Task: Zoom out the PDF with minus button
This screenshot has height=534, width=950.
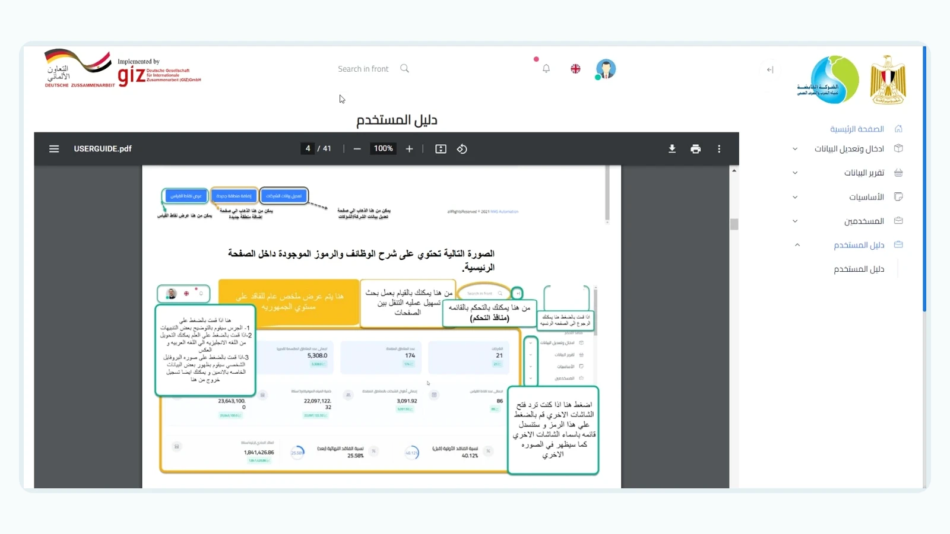Action: (357, 149)
